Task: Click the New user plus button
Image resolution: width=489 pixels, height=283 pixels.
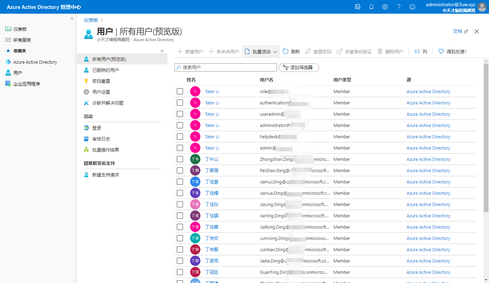Action: 190,52
